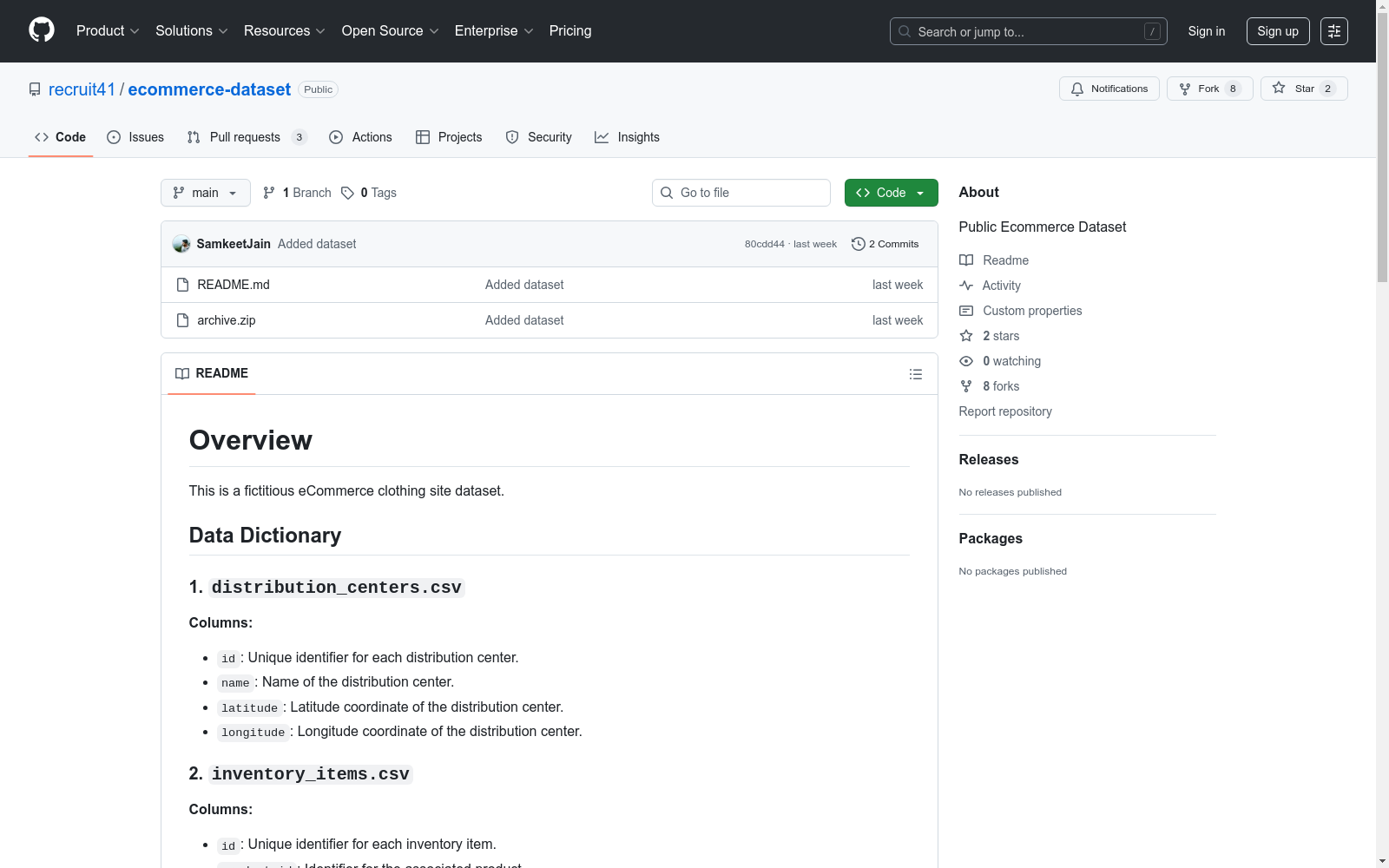Screen dimensions: 1389x868
Task: Open the Insights tab
Action: point(627,137)
